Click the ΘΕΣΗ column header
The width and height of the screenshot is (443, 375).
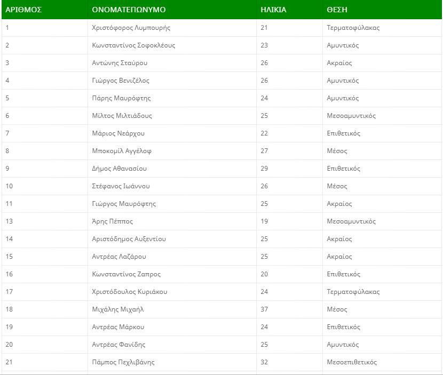click(x=337, y=10)
